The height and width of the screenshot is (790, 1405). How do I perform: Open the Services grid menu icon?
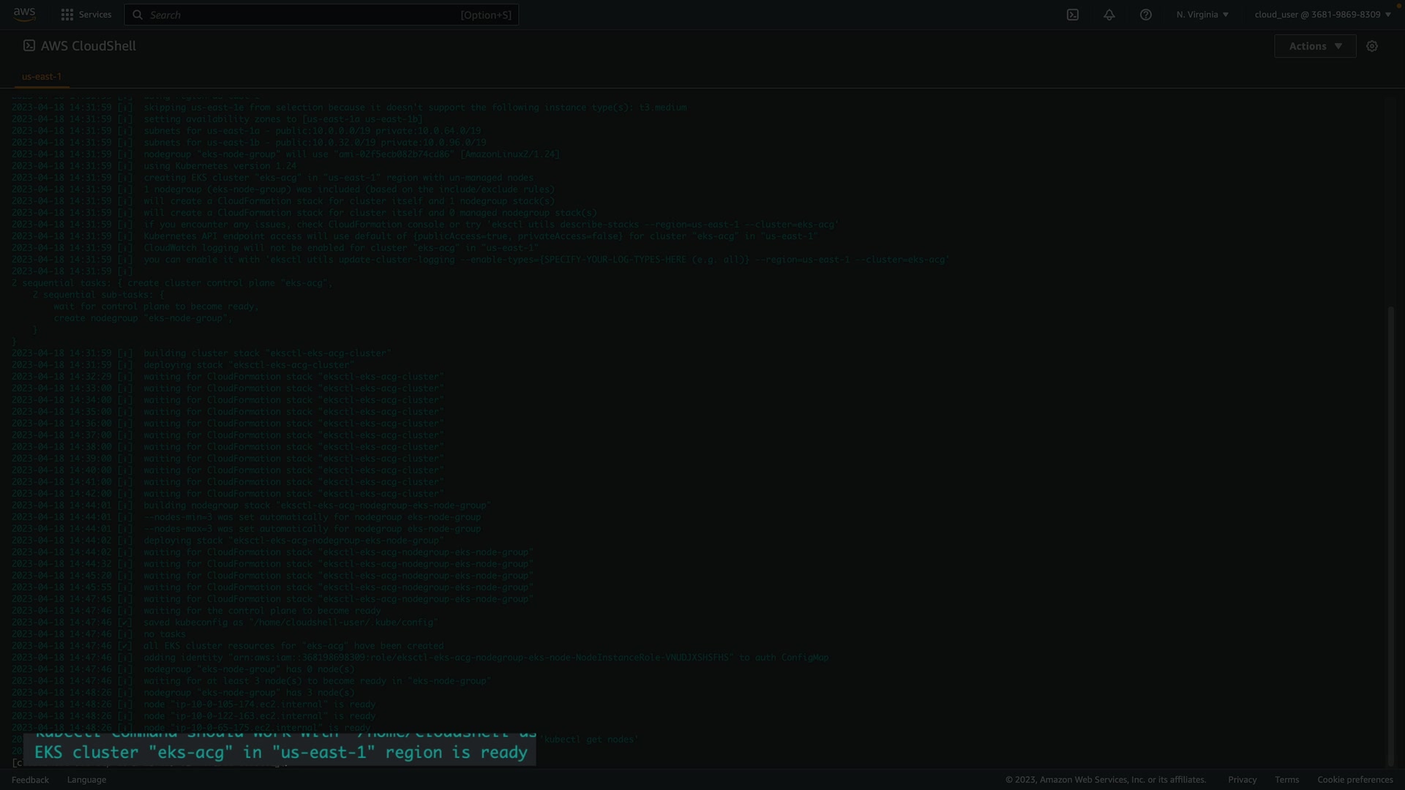tap(67, 15)
